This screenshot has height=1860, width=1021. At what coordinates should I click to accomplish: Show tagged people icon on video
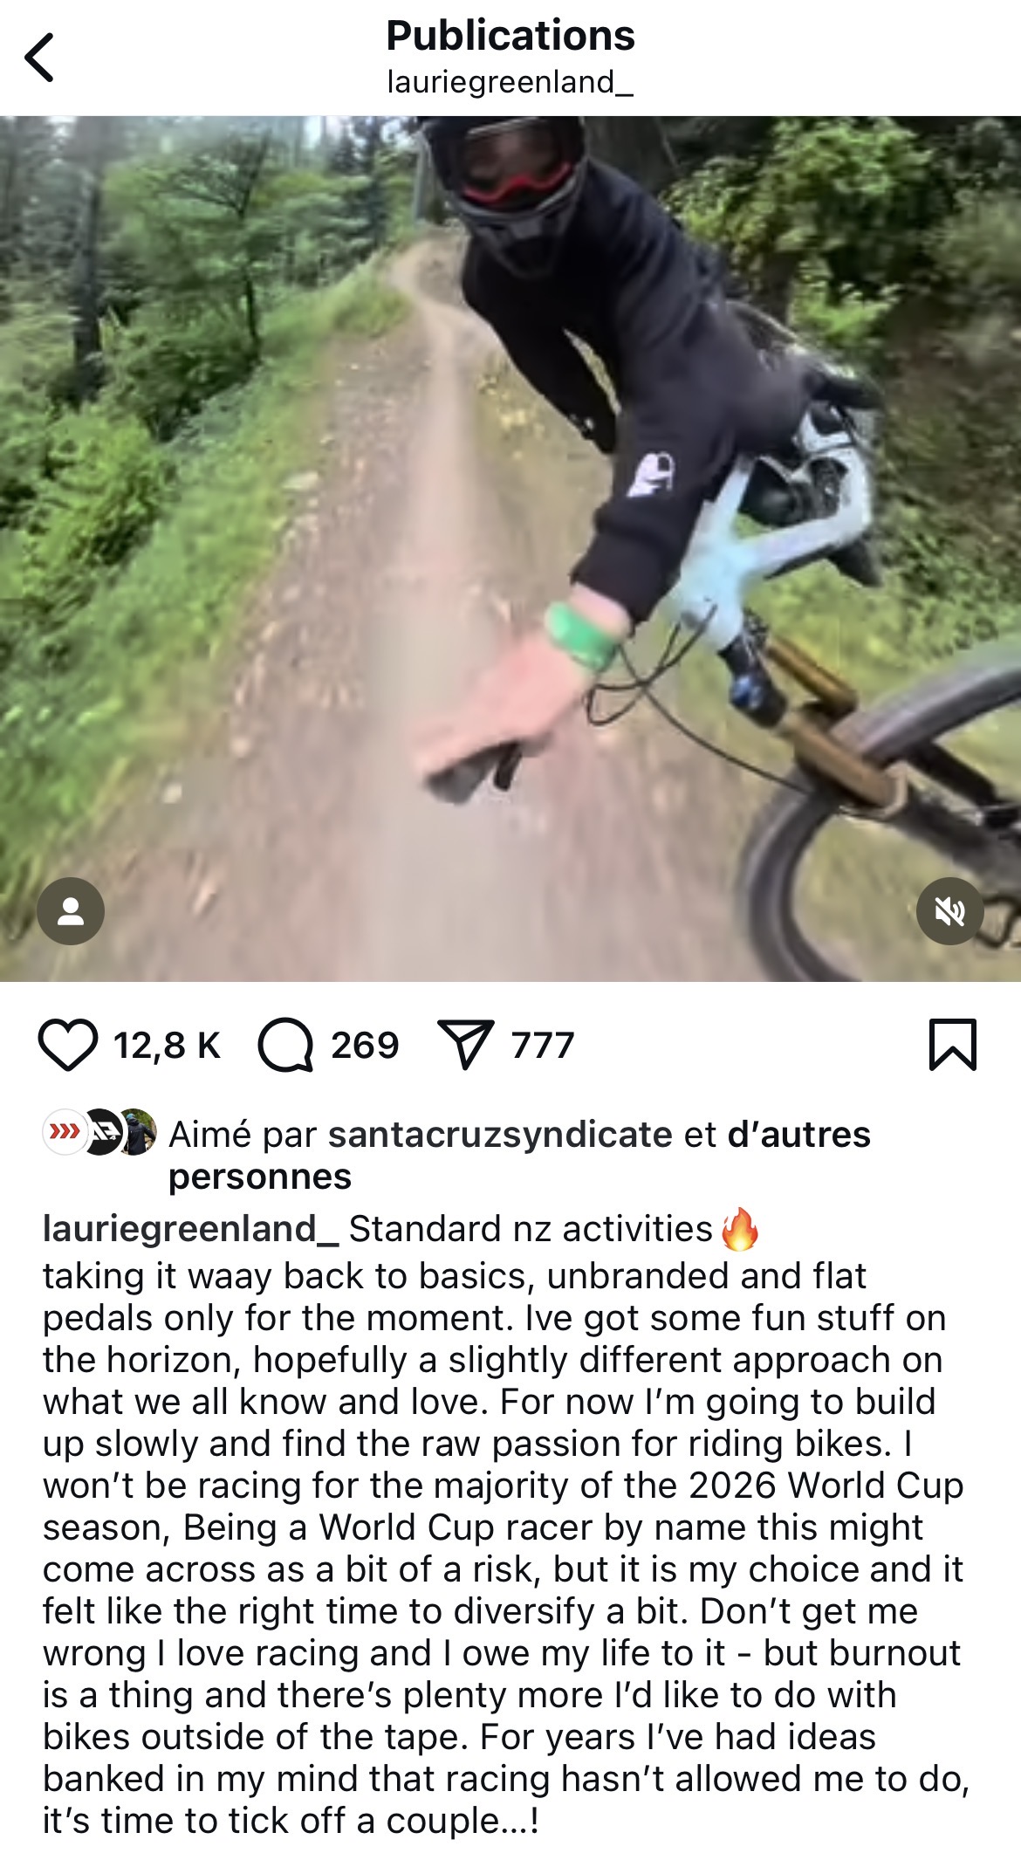pos(71,911)
